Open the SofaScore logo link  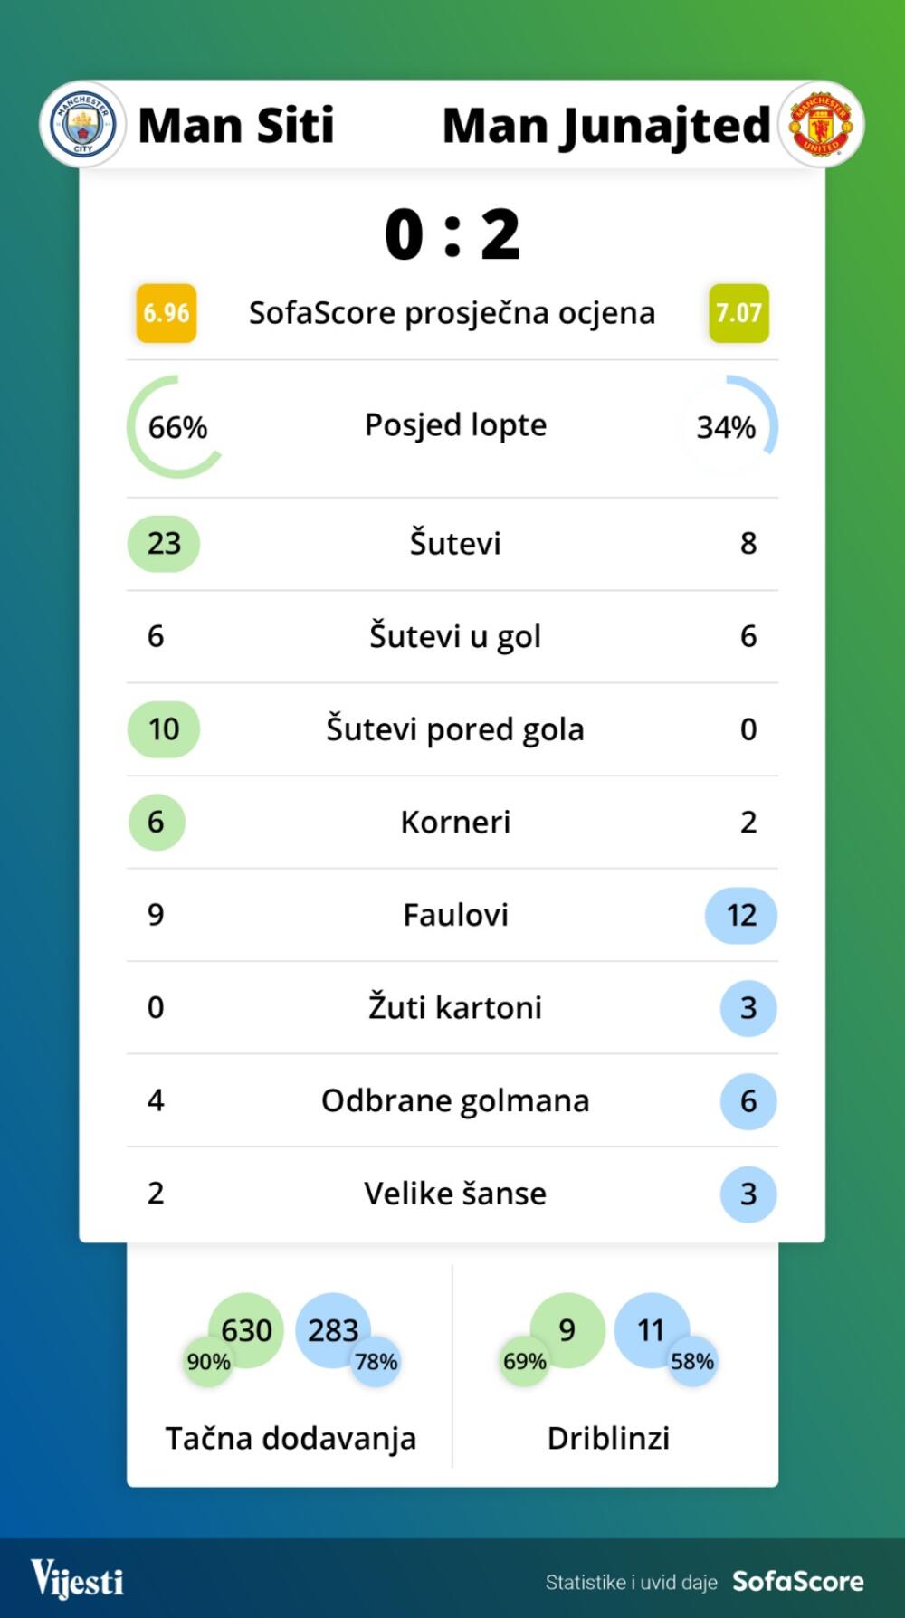point(797,1581)
